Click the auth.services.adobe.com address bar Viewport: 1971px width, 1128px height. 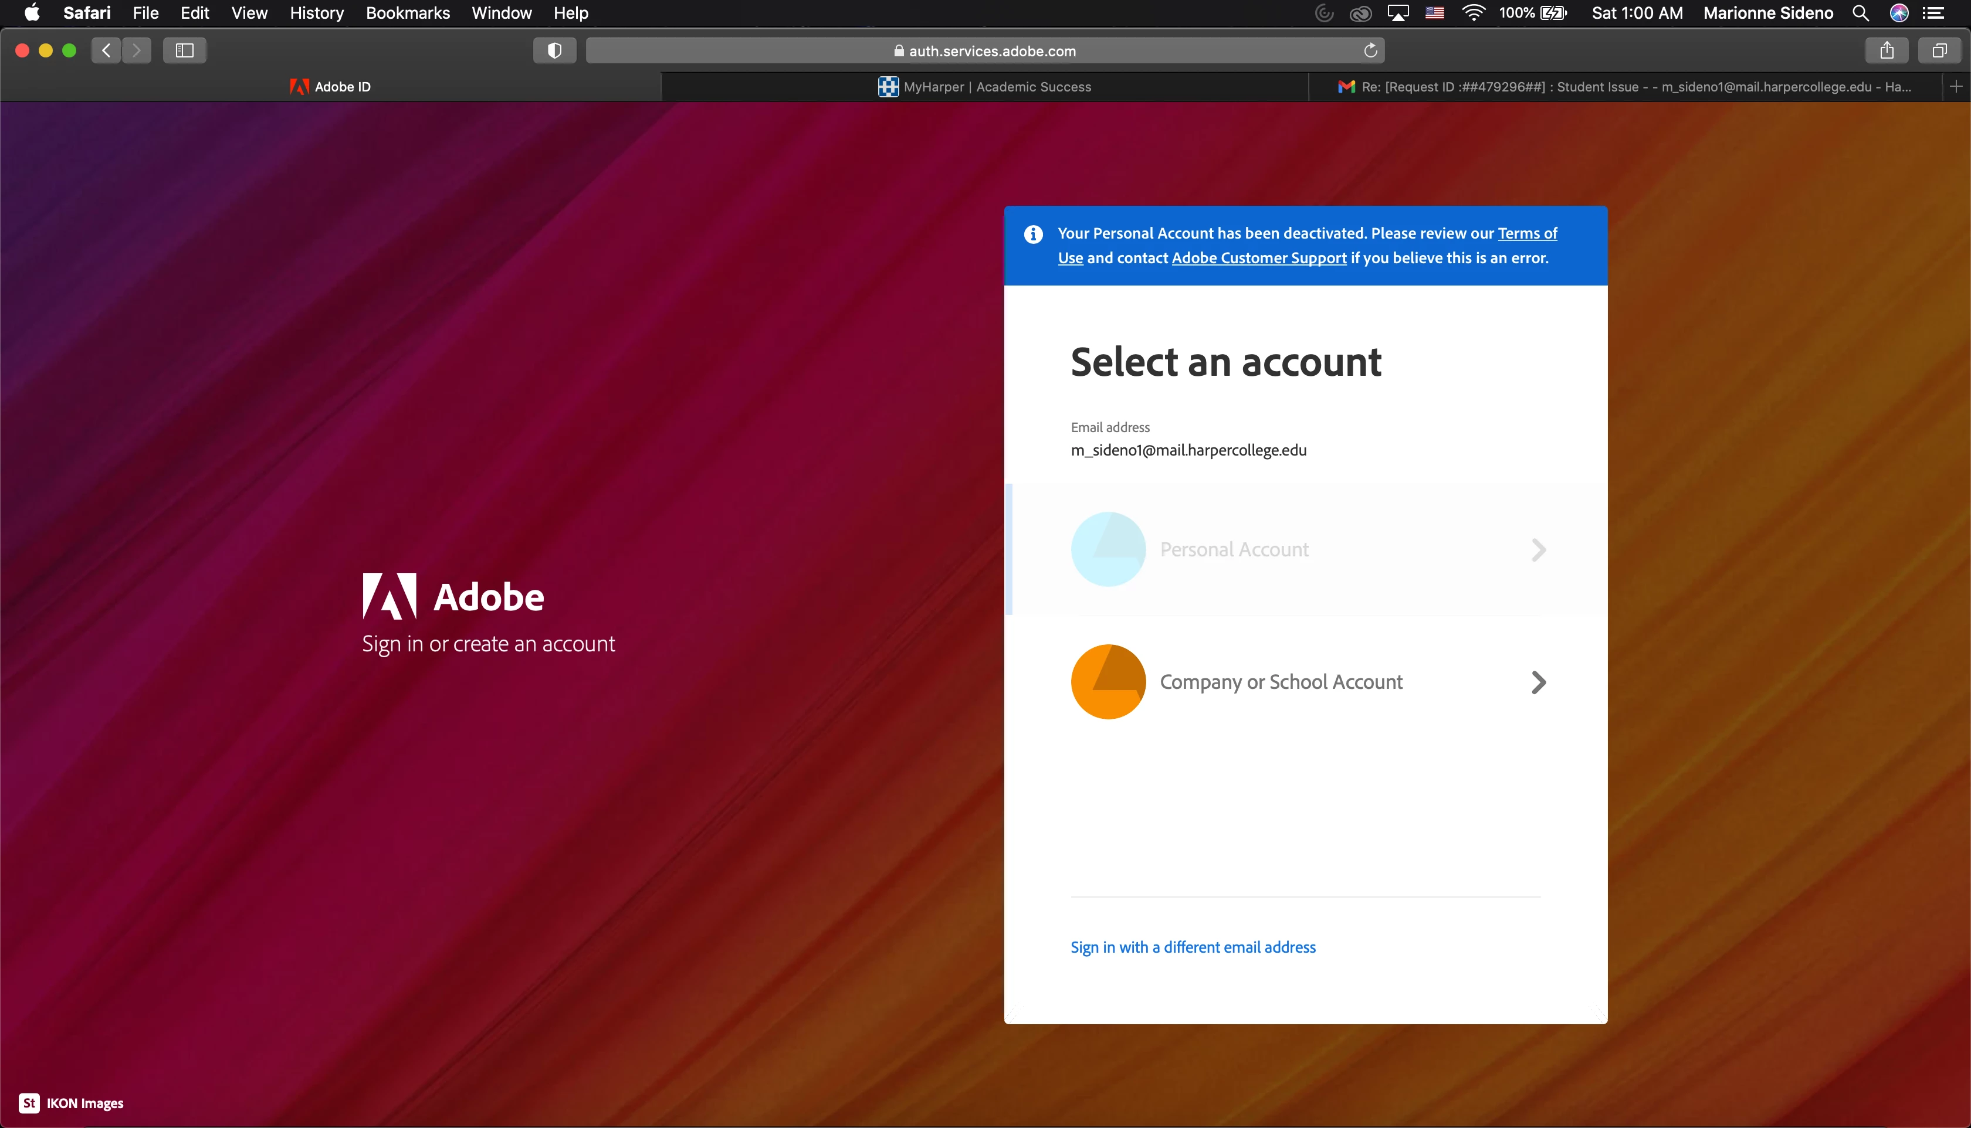984,51
